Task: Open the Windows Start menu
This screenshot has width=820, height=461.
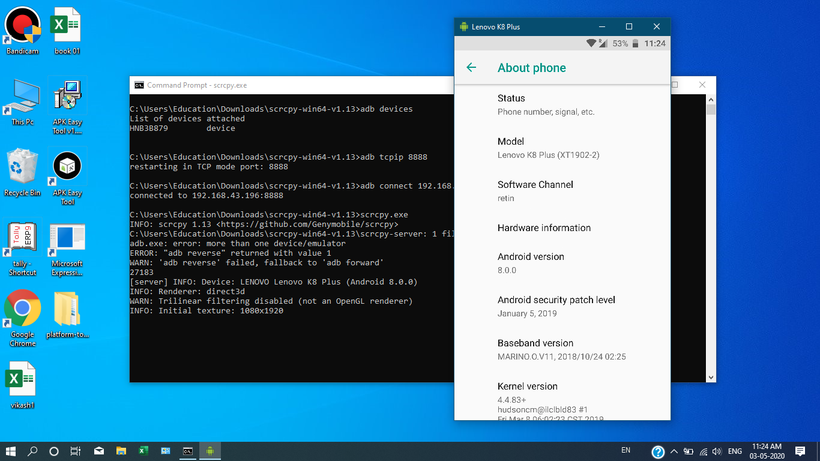Action: 11,450
